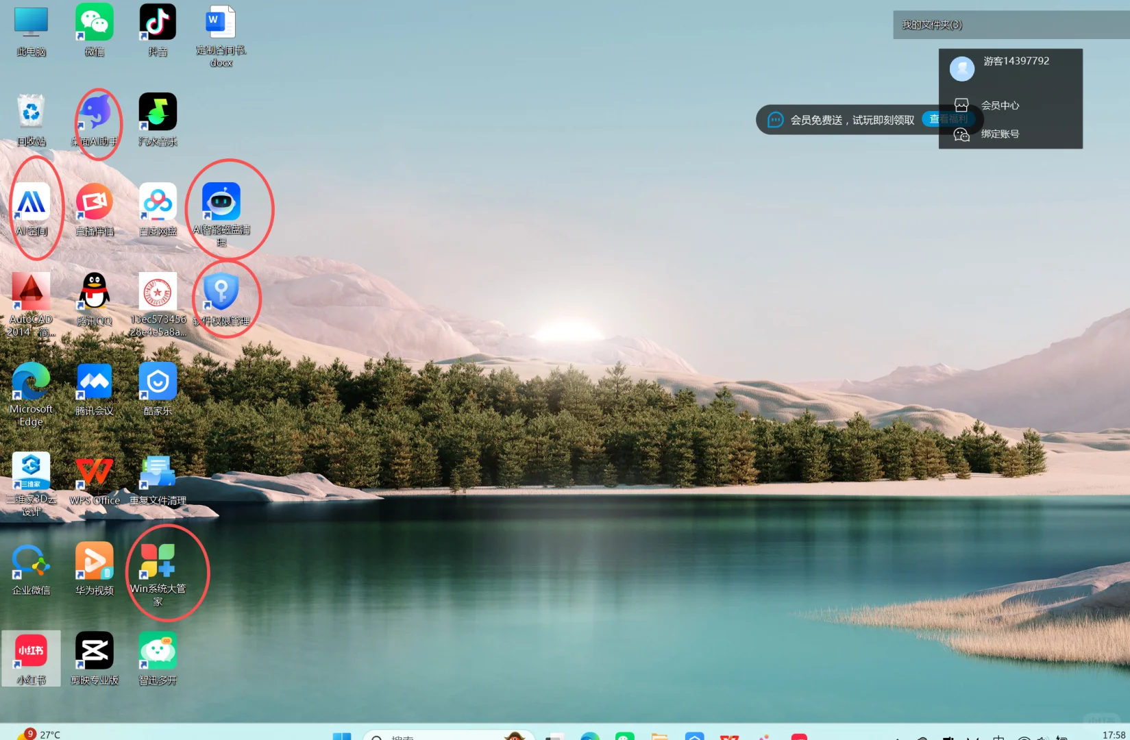Viewport: 1130px width, 740px height.
Task: Launch the 剪映专业版 editor icon
Action: [x=95, y=658]
